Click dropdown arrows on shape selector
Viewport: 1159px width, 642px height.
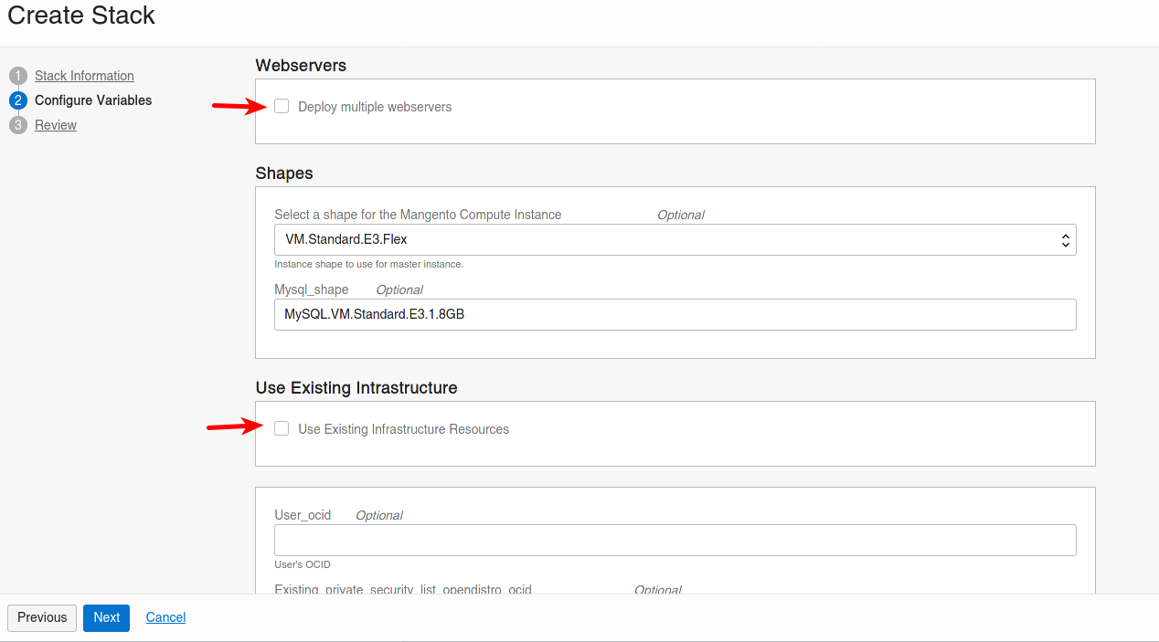(x=1065, y=240)
